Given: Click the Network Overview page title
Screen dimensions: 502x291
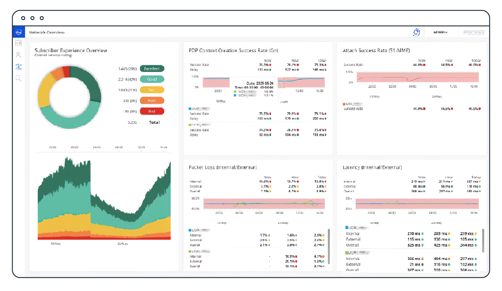Looking at the screenshot, I should pos(47,32).
